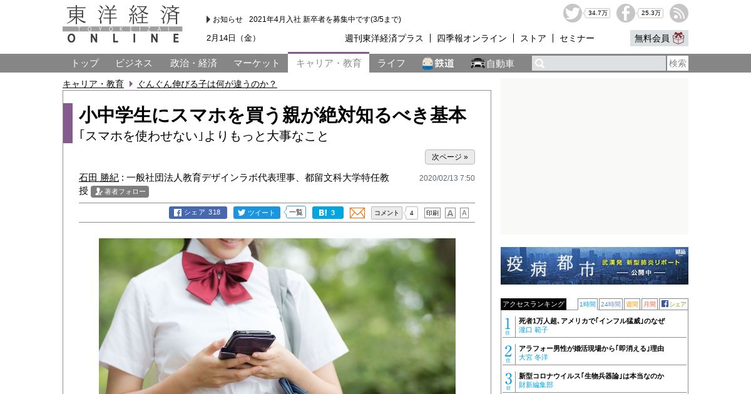Click the comment count 4
Viewport: 751px width, 394px height.
(x=411, y=213)
